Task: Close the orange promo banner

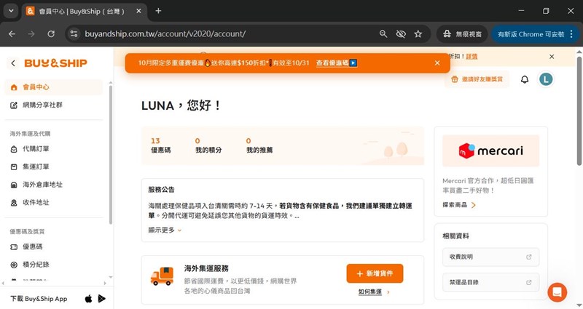Action: pos(437,63)
